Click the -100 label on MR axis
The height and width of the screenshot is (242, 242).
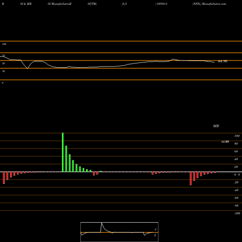click(x=237, y=213)
